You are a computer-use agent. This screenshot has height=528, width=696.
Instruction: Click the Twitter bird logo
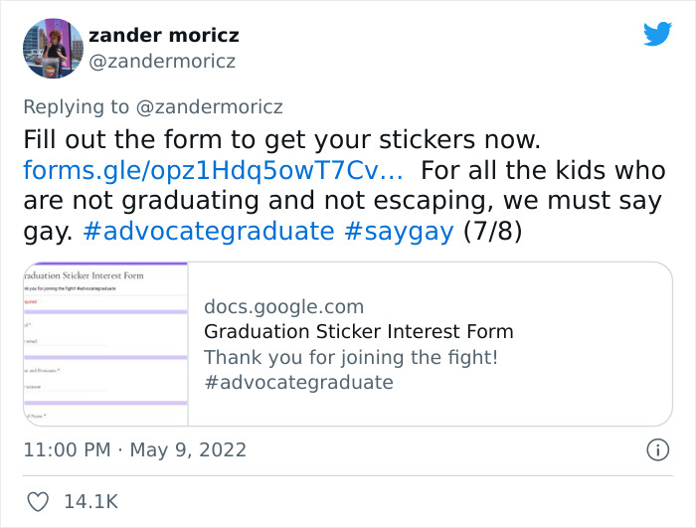tap(657, 34)
